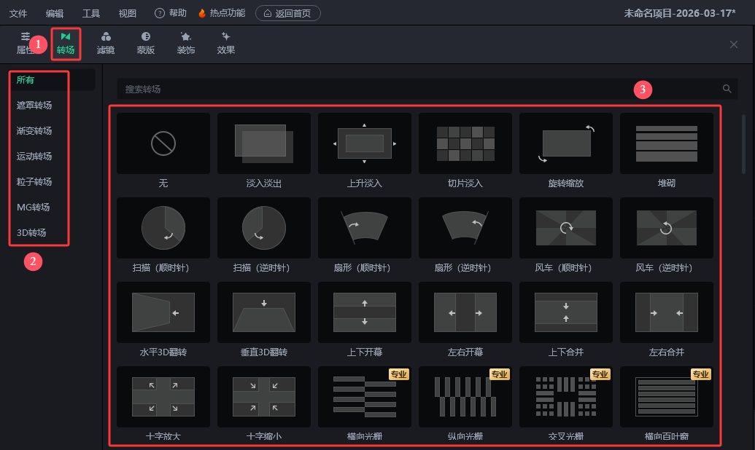Click the 返回首页 button
Screen dimensions: 755x450
click(288, 13)
